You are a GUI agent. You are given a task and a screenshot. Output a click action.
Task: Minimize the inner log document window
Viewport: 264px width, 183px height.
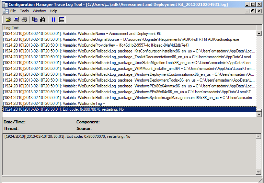[x=247, y=11]
